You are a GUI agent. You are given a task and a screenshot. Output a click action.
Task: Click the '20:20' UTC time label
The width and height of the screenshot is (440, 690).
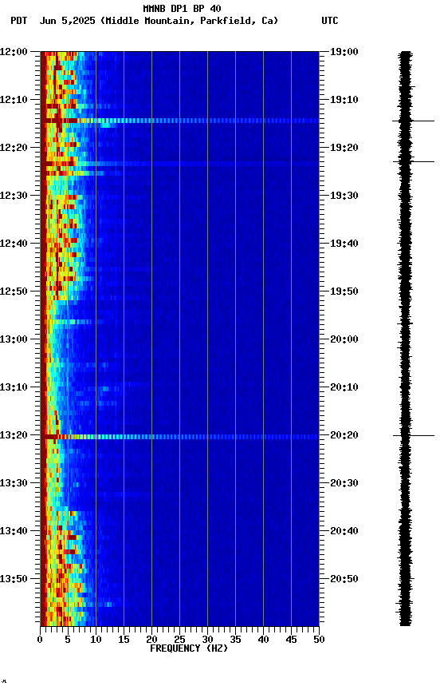pyautogui.click(x=344, y=436)
